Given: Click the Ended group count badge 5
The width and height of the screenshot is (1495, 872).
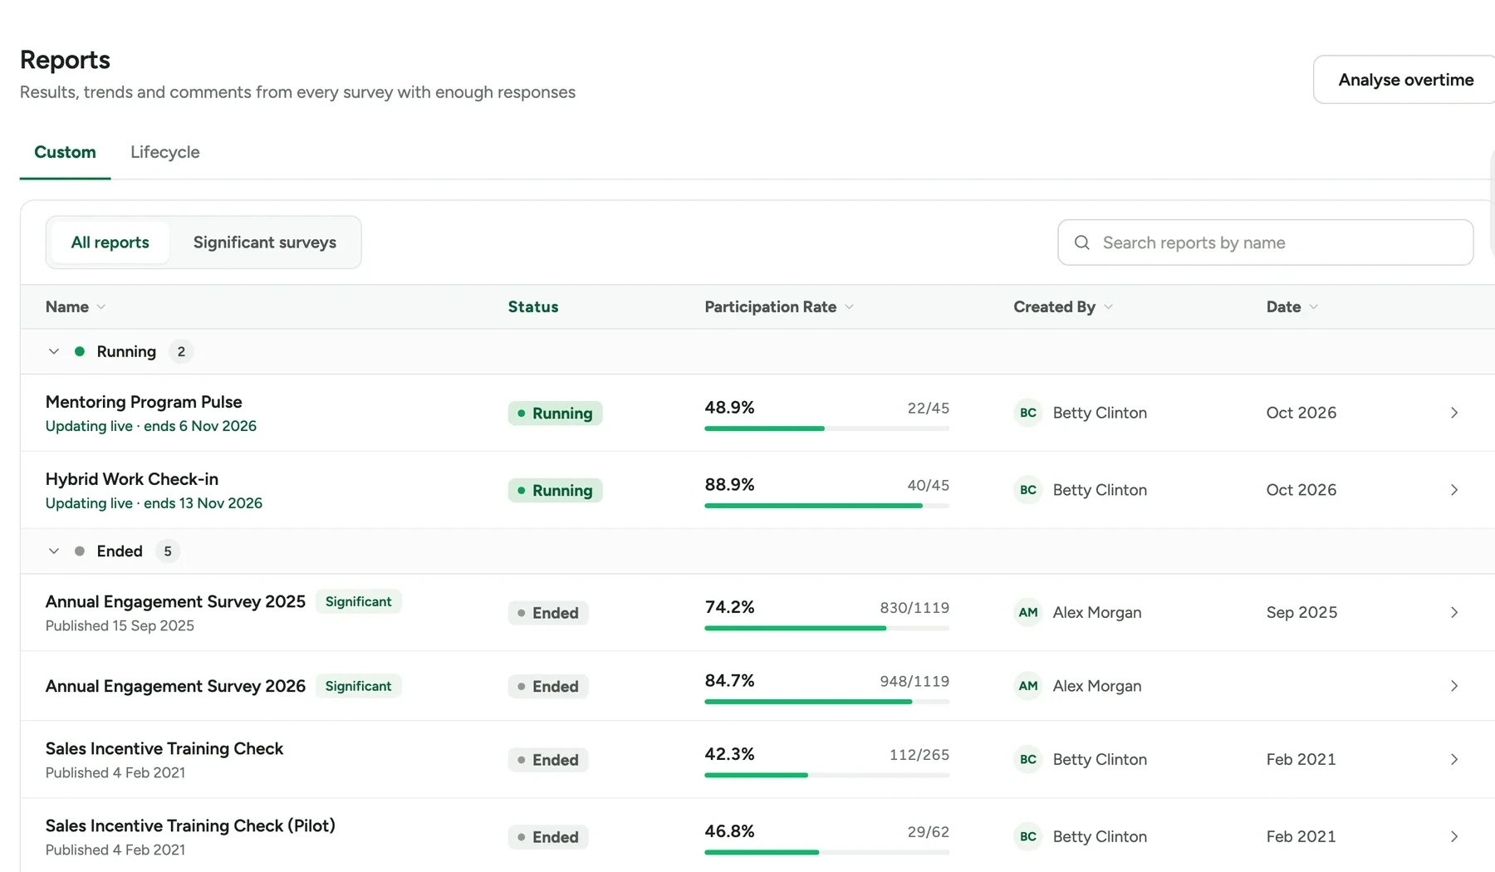Looking at the screenshot, I should coord(168,551).
